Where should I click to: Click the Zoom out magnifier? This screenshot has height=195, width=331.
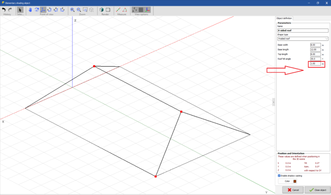click(x=79, y=10)
